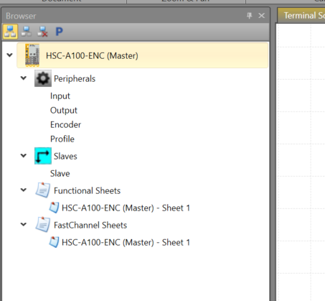325x301 pixels.
Task: Collapse the HSC-A100-ENC (Master) root node
Action: tap(9, 55)
